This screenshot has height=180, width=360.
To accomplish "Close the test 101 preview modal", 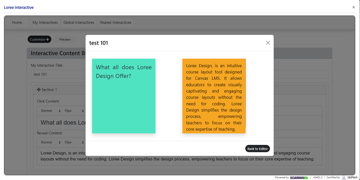I will coord(268,43).
